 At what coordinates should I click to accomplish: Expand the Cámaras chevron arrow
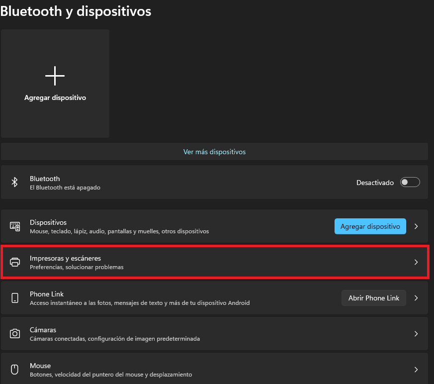[x=416, y=334]
